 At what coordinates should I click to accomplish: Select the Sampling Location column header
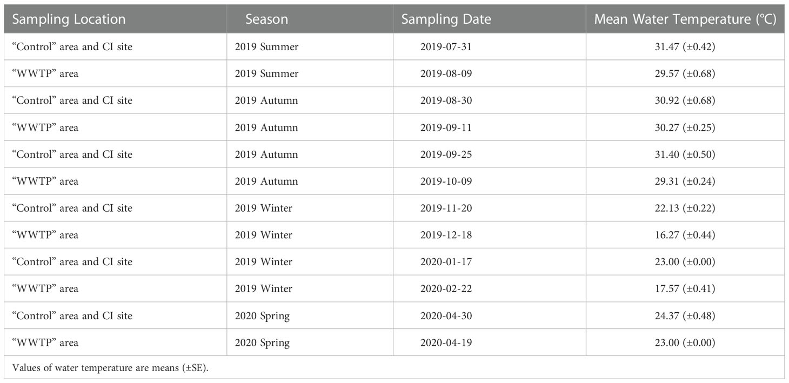click(69, 19)
